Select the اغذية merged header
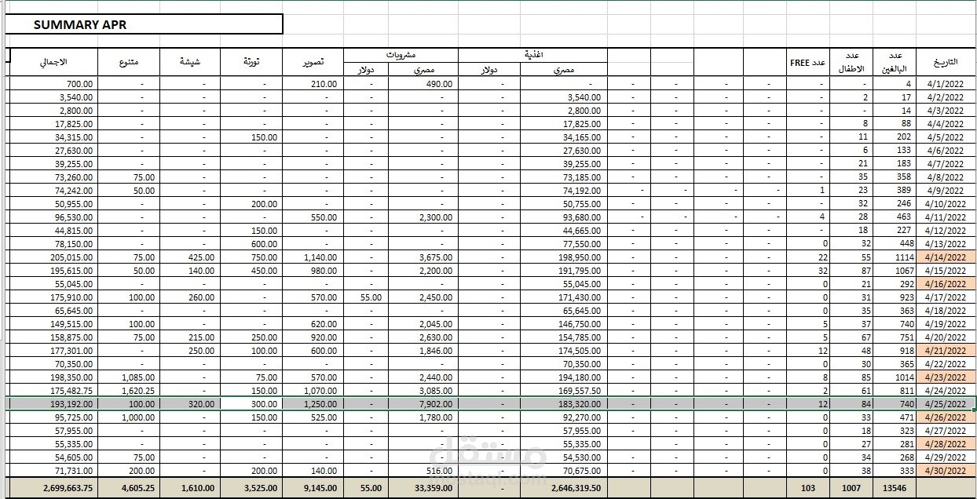This screenshot has width=977, height=499. (x=532, y=55)
